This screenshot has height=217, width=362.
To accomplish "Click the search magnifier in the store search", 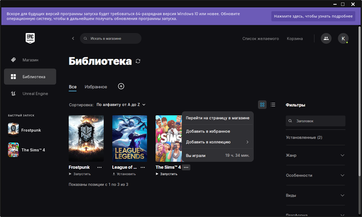I will click(86, 39).
